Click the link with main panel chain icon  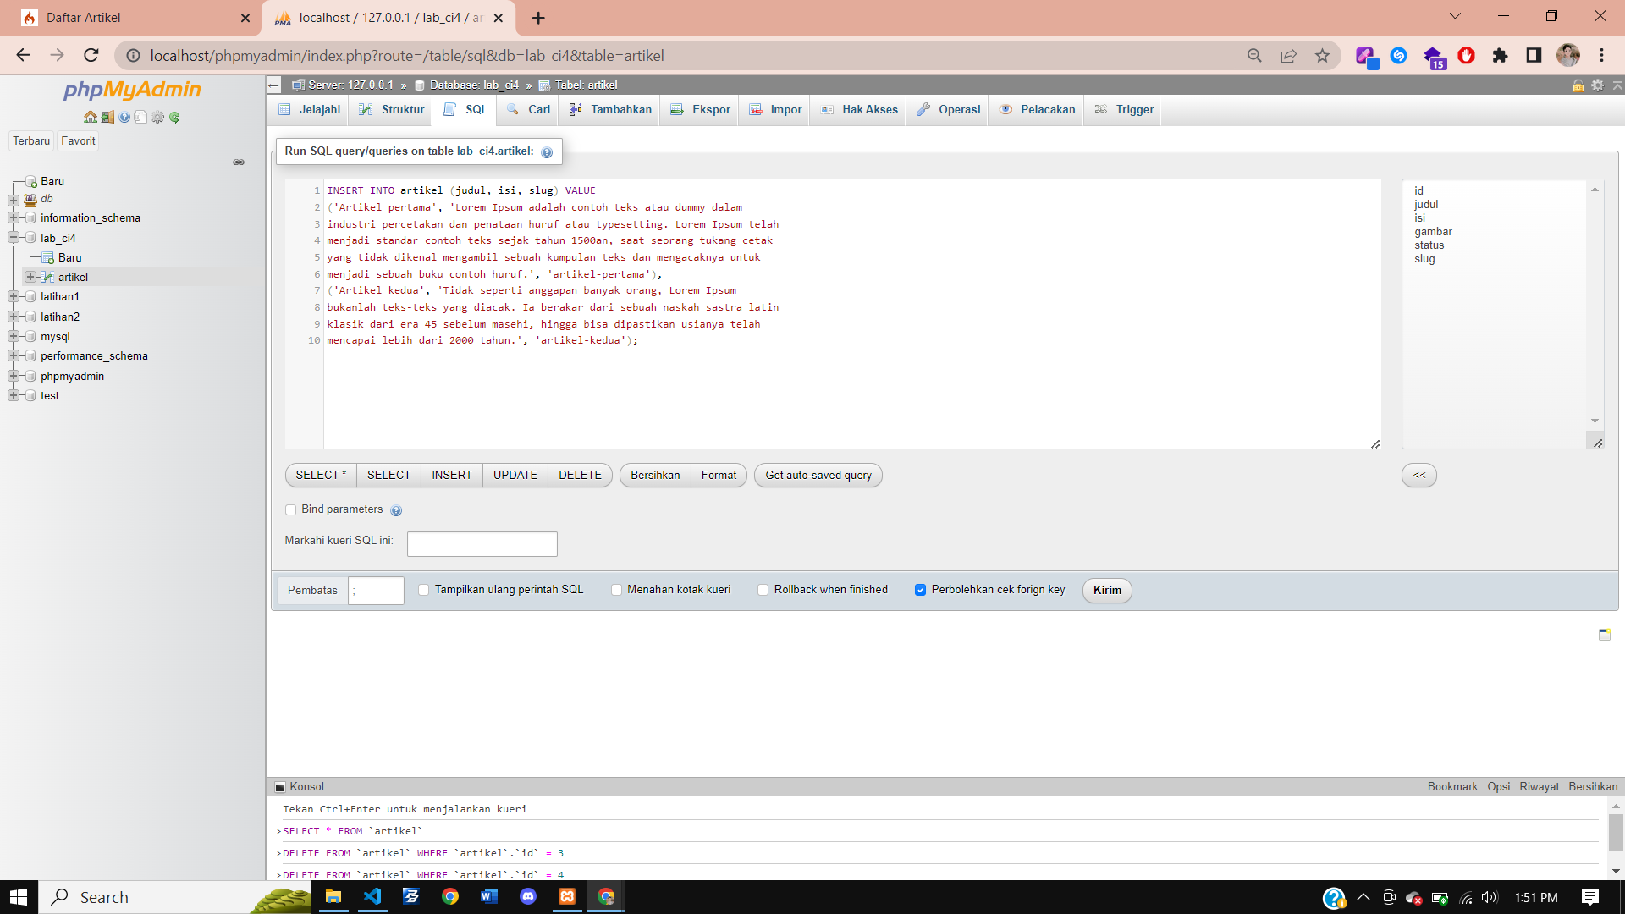(x=239, y=162)
